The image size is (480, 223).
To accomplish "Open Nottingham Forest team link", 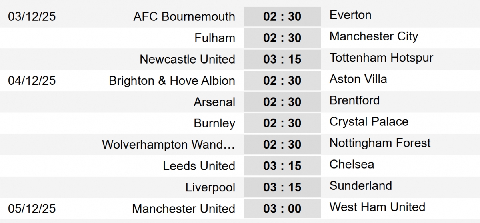I will (x=380, y=143).
